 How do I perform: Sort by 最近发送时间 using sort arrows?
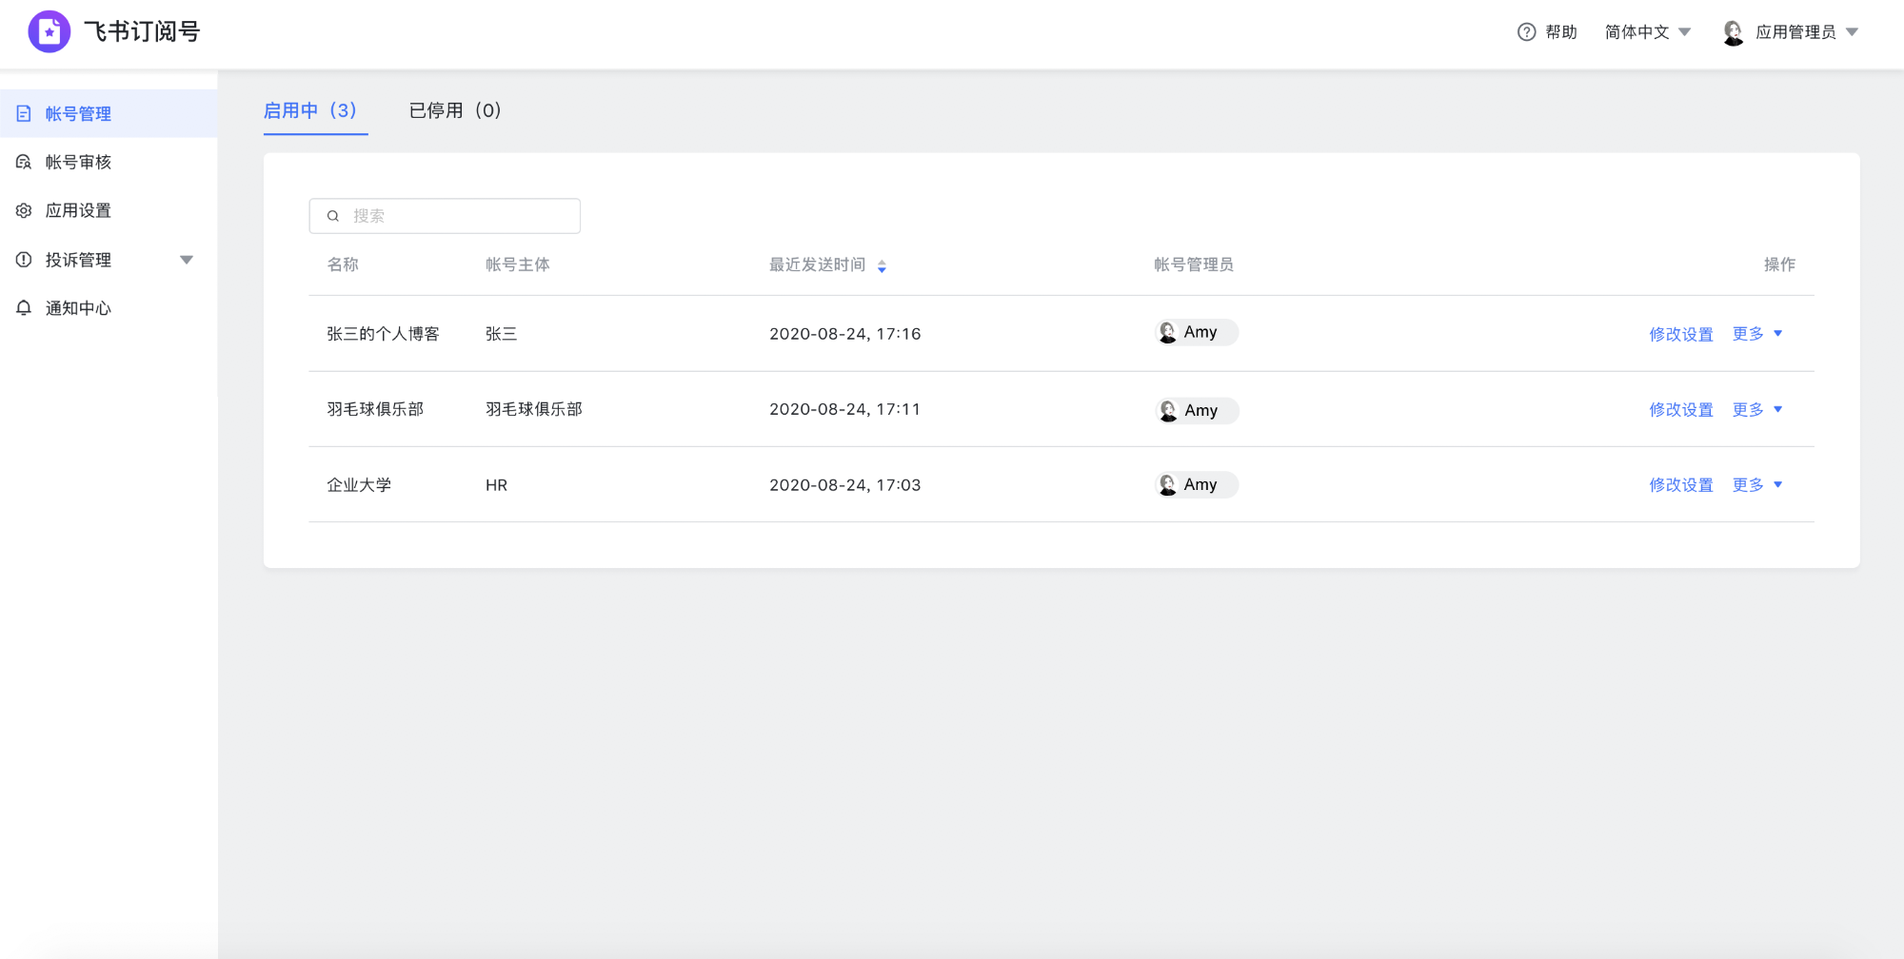[882, 266]
